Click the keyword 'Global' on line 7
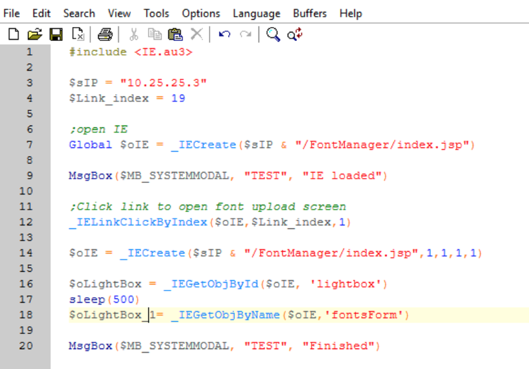 coord(91,145)
